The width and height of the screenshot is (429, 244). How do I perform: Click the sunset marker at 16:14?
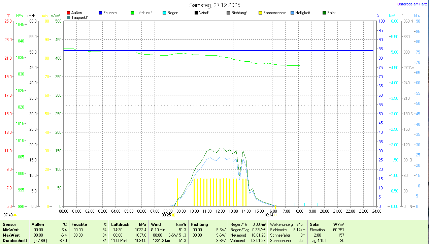[x=275, y=215]
